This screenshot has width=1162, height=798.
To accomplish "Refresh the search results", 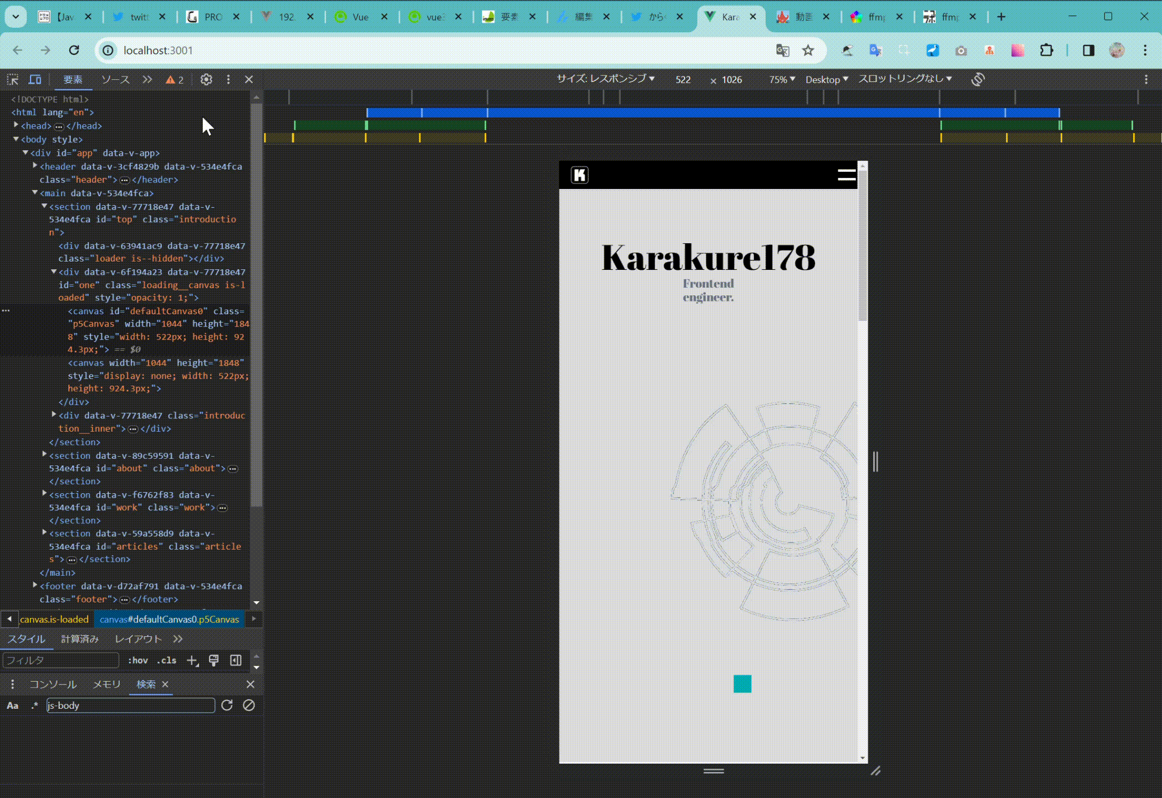I will pos(227,705).
